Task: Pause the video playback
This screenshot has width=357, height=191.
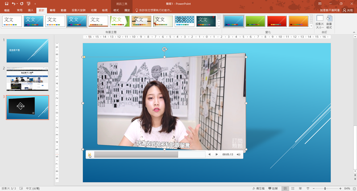Action: click(90, 154)
